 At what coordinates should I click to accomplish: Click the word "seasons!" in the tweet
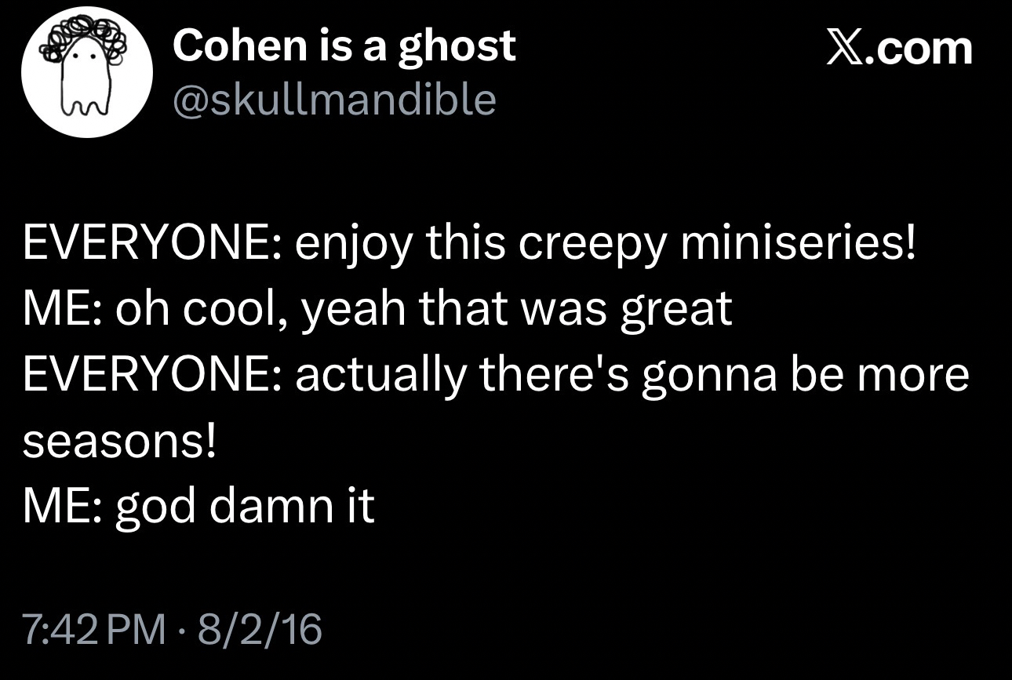[119, 442]
